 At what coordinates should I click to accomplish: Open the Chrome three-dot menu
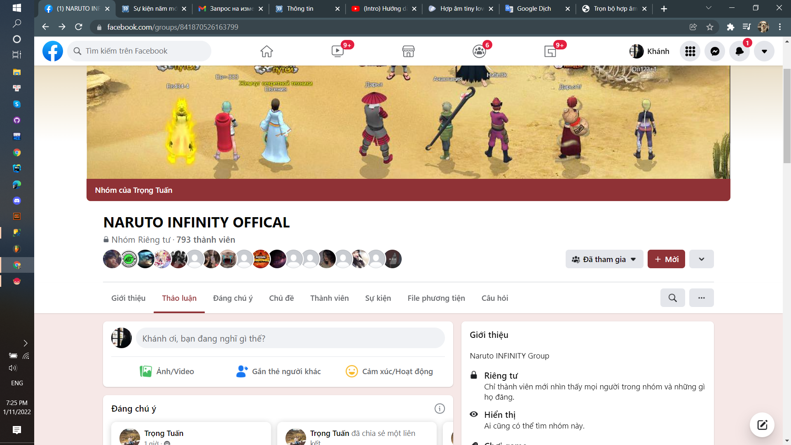pyautogui.click(x=779, y=27)
